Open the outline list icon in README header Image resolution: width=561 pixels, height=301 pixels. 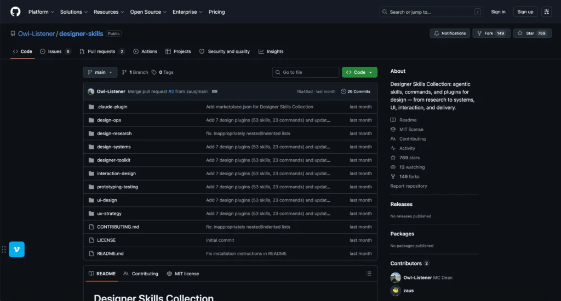(x=369, y=274)
